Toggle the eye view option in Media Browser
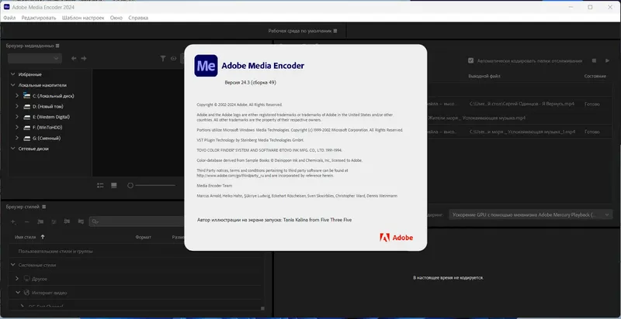 click(173, 58)
